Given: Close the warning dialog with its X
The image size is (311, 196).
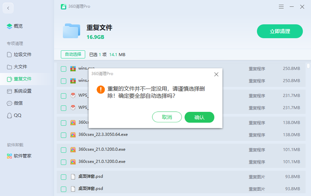Looking at the screenshot, I should coord(216,74).
